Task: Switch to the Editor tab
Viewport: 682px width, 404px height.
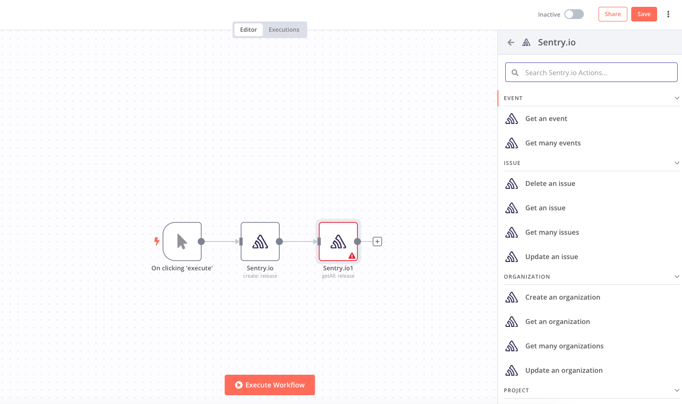Action: pos(248,30)
